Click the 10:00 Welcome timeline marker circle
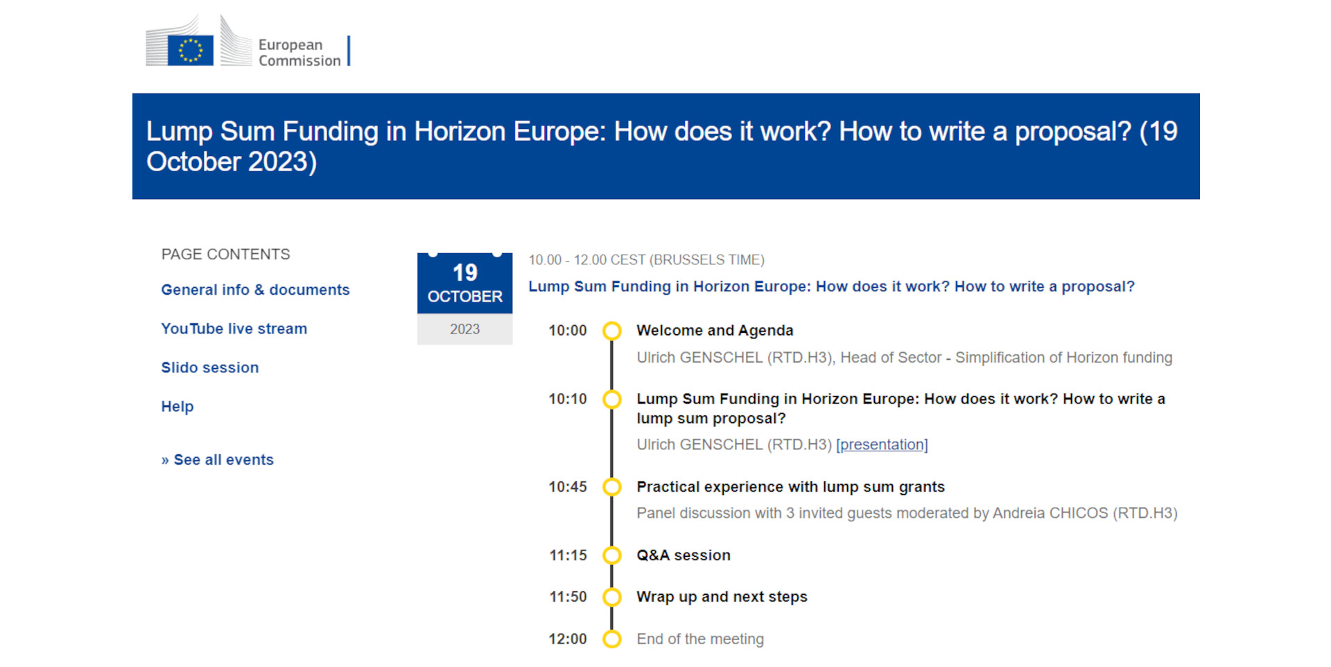The width and height of the screenshot is (1331, 667). 611,331
